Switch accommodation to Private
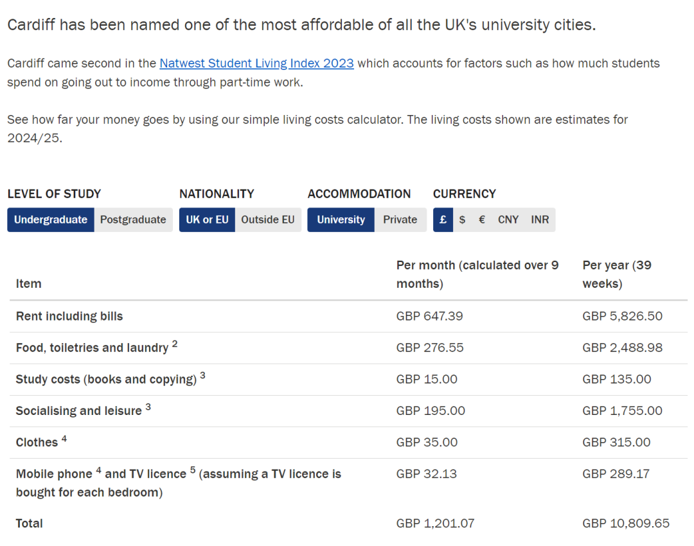The width and height of the screenshot is (694, 546). [x=400, y=220]
